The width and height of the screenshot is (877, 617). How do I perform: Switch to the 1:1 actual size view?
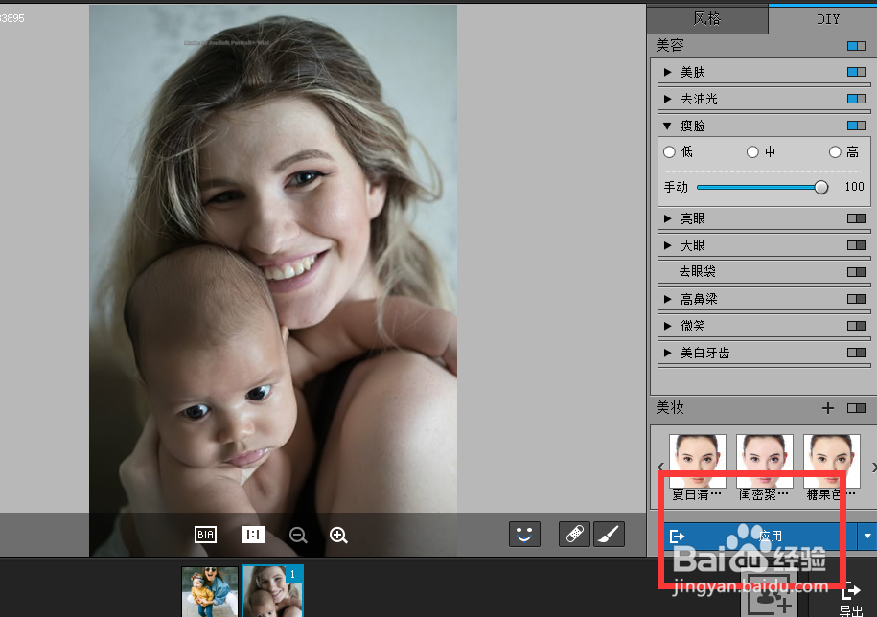pos(253,535)
